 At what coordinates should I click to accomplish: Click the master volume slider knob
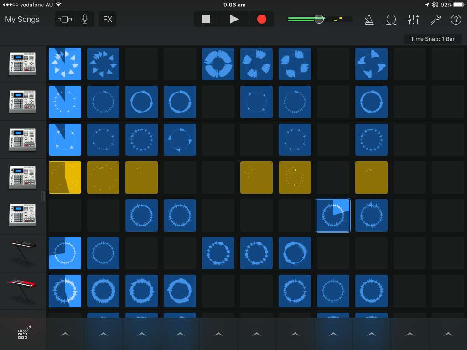tap(319, 19)
